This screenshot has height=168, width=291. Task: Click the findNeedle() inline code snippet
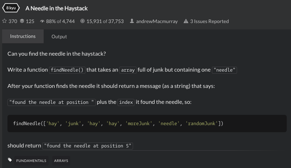tap(67, 70)
